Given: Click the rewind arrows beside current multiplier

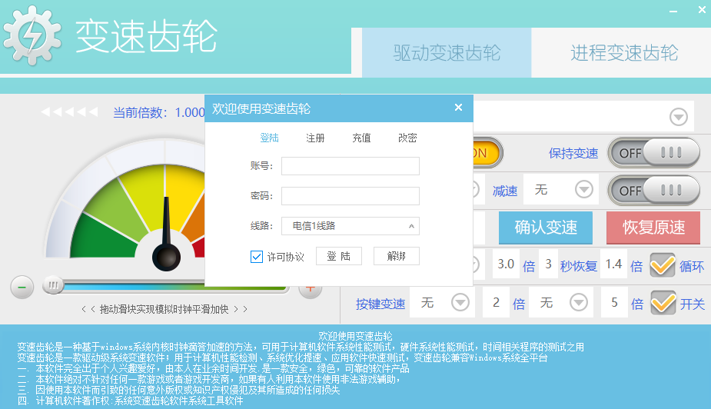Looking at the screenshot, I should click(69, 111).
